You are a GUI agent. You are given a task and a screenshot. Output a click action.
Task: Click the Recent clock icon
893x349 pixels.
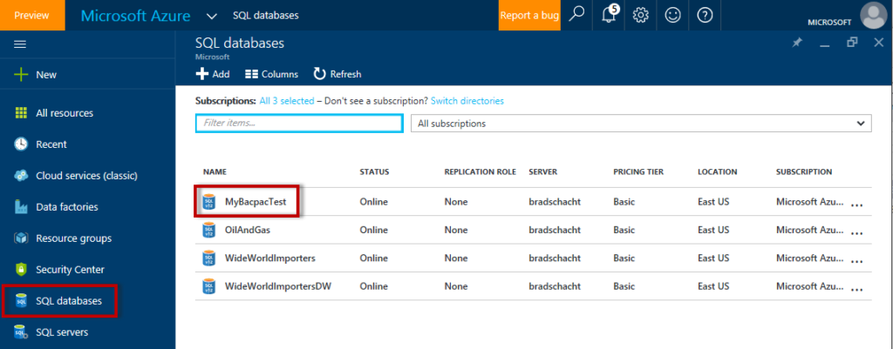pyautogui.click(x=21, y=144)
